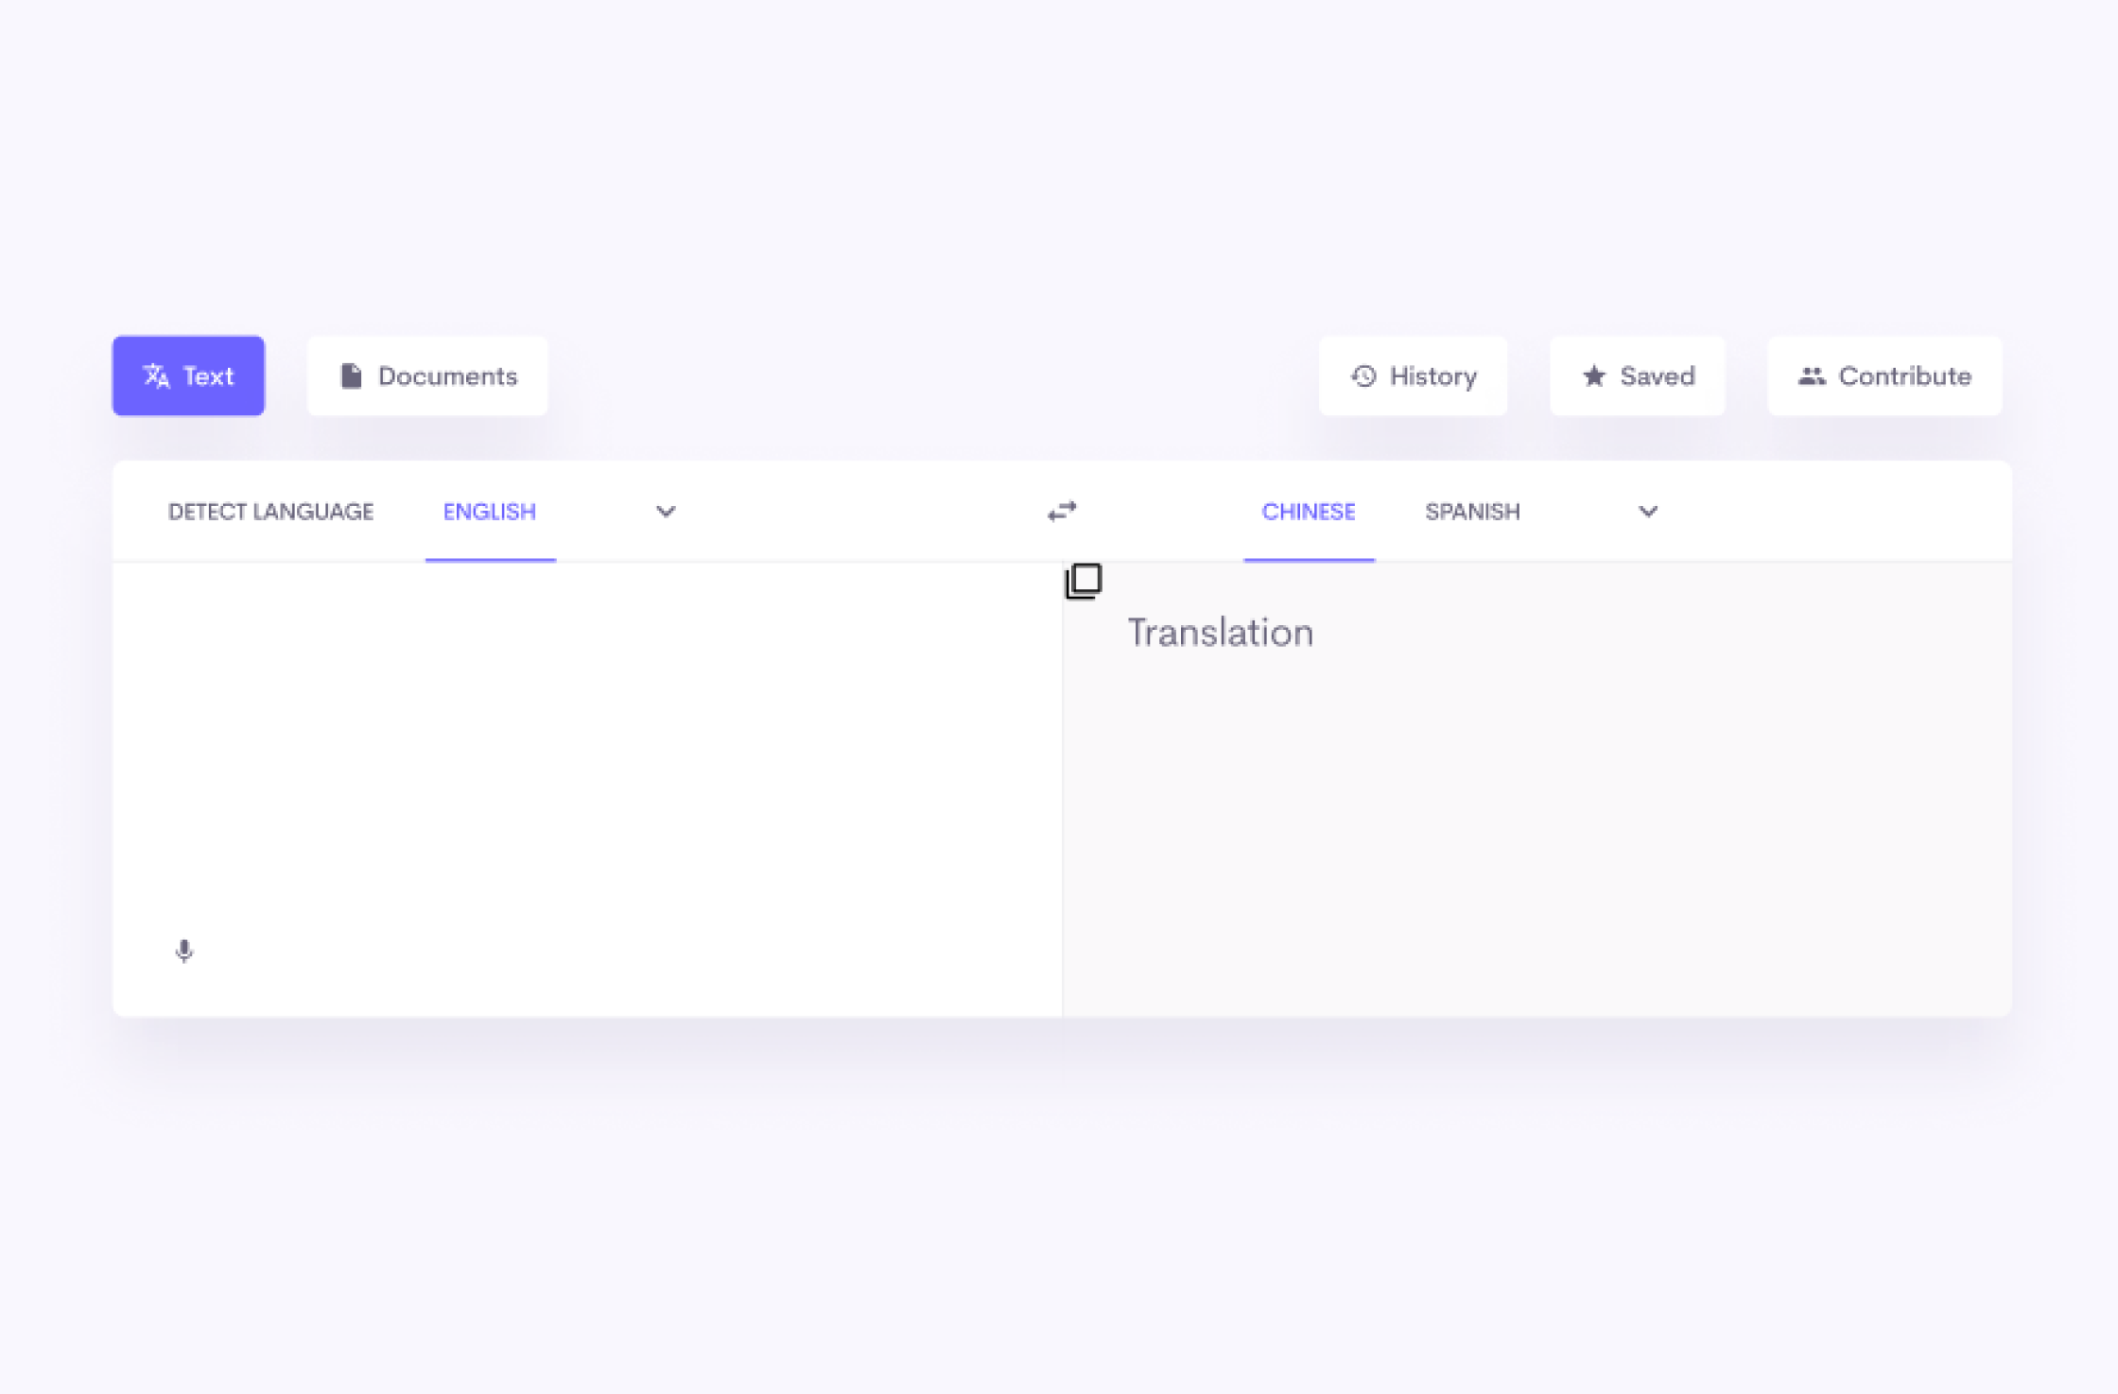This screenshot has height=1394, width=2118.
Task: Switch to the Documents tab
Action: click(426, 375)
